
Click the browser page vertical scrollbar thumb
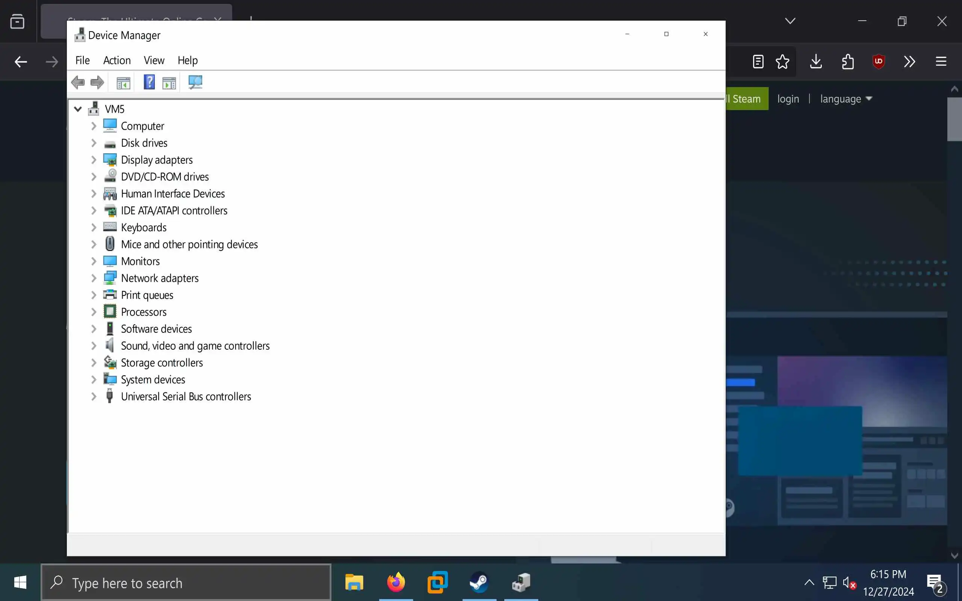coord(954,119)
